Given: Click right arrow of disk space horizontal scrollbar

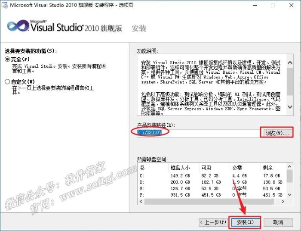Looking at the screenshot, I should (x=283, y=201).
